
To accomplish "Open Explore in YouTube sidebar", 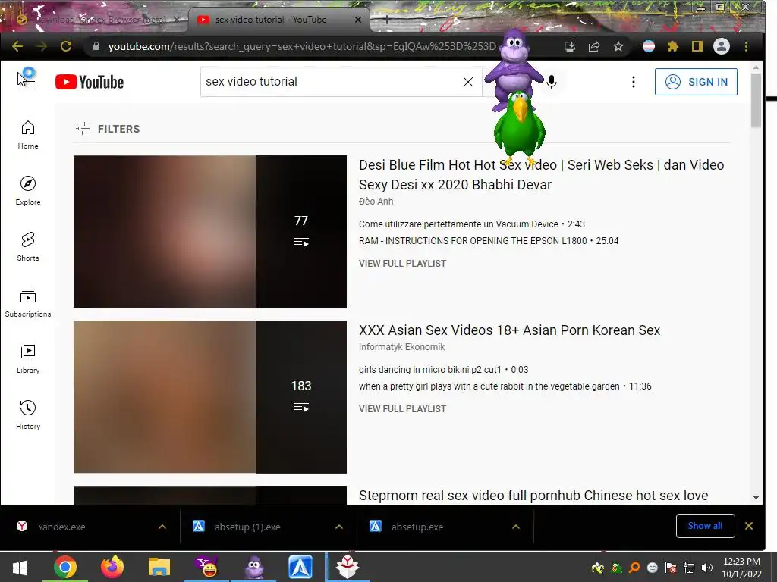I will [x=28, y=190].
